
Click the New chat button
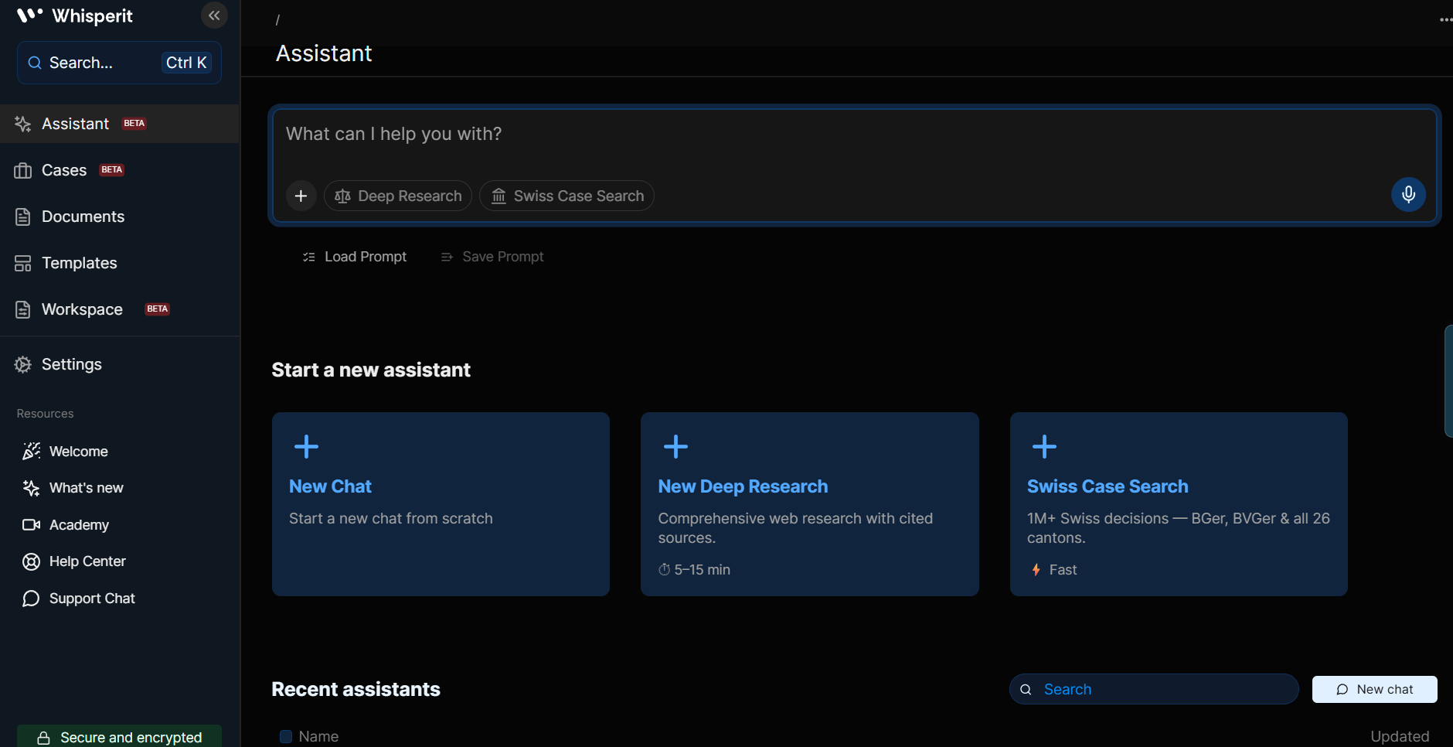click(1375, 689)
